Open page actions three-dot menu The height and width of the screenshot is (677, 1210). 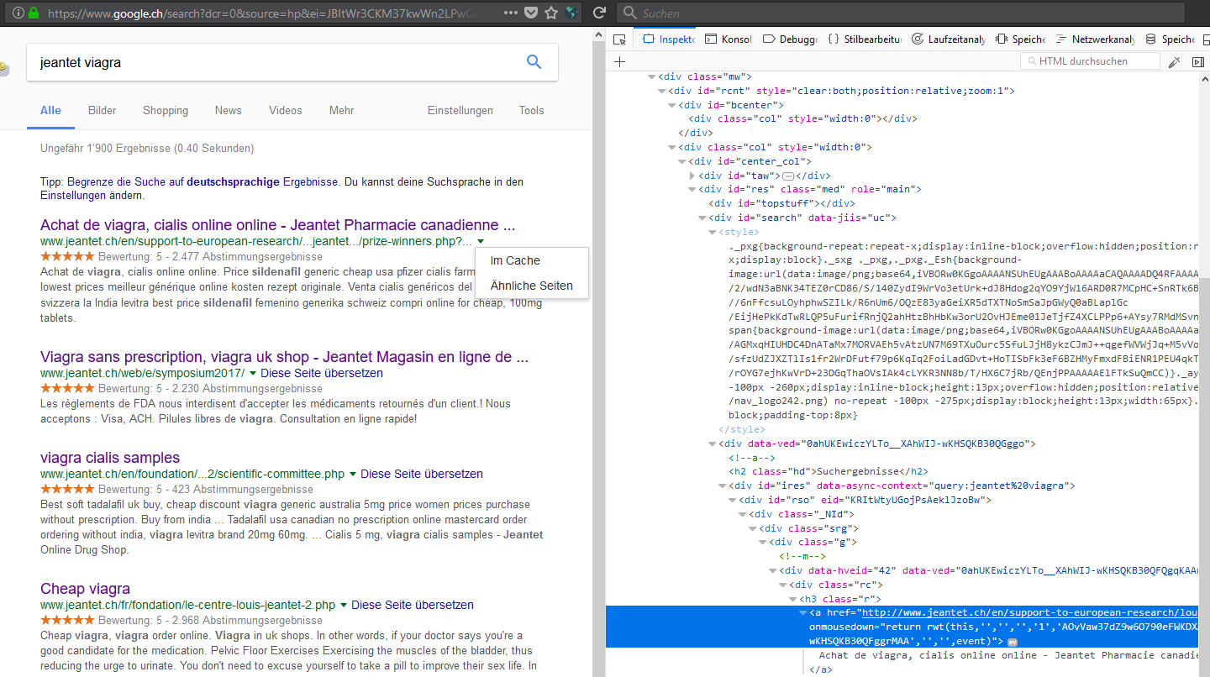(511, 13)
